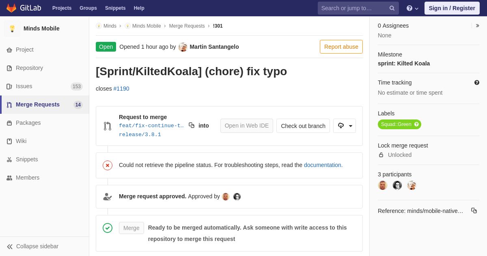This screenshot has width=487, height=256.
Task: Click the second participant avatar
Action: pos(397,185)
